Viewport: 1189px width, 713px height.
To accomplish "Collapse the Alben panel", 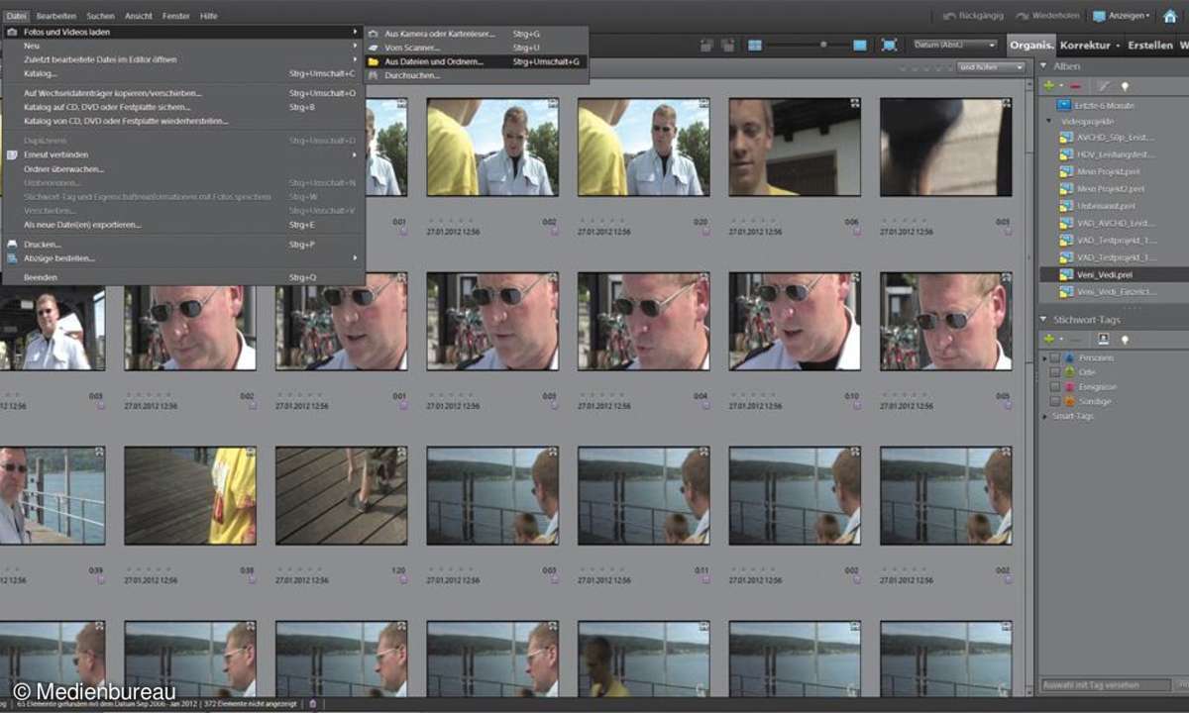I will tap(1045, 66).
